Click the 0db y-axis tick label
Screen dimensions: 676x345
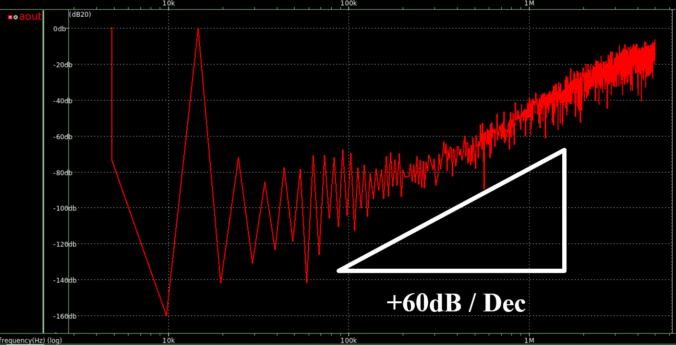60,29
